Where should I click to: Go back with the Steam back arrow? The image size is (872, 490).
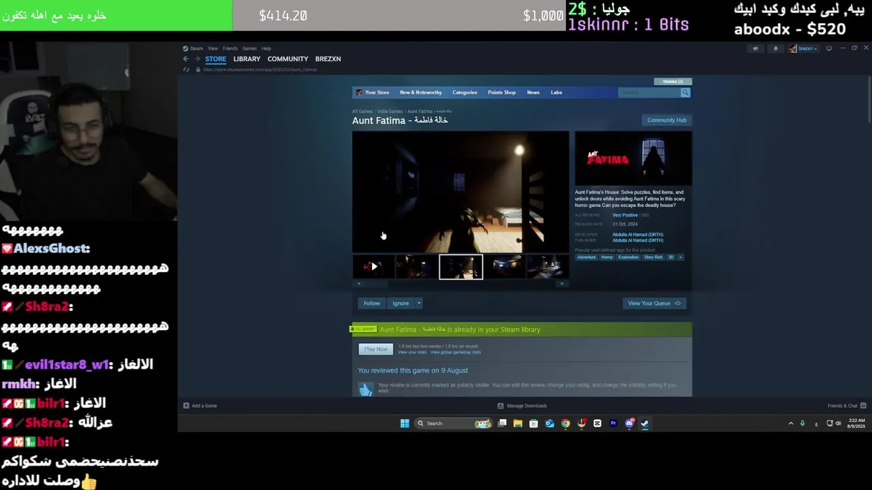tap(186, 59)
